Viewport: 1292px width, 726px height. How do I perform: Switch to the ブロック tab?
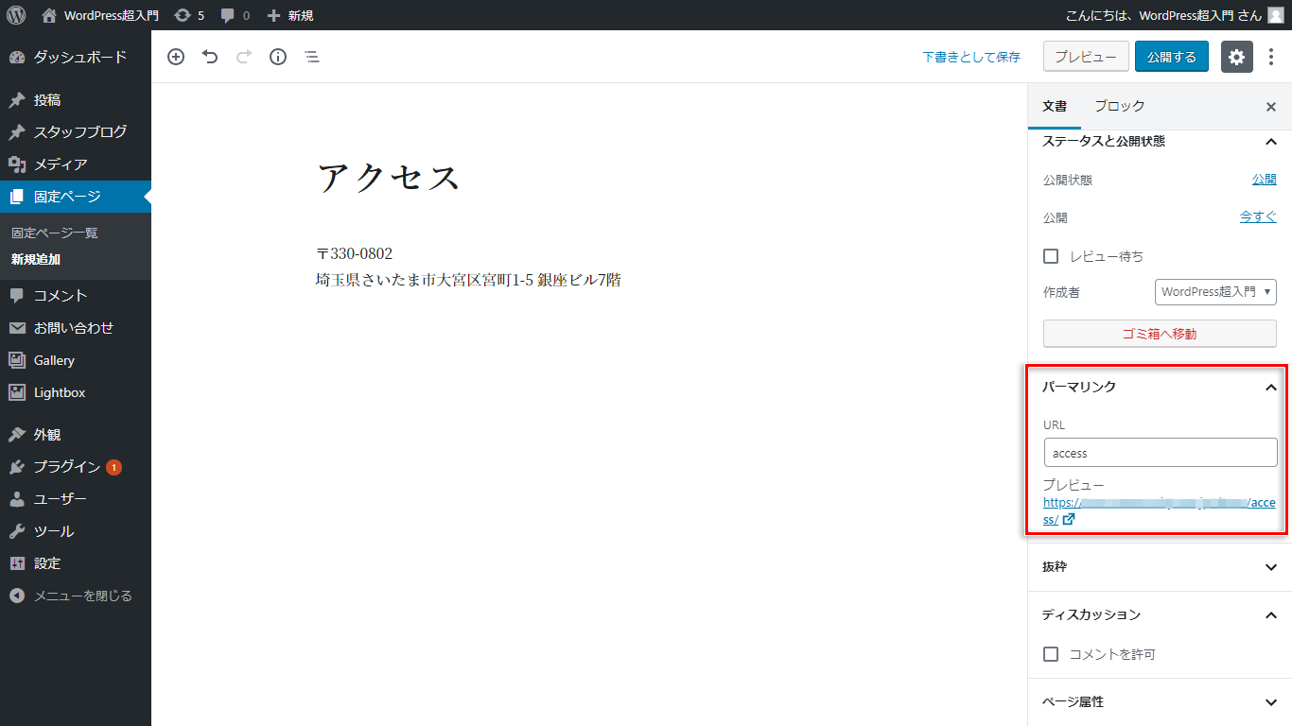1119,106
